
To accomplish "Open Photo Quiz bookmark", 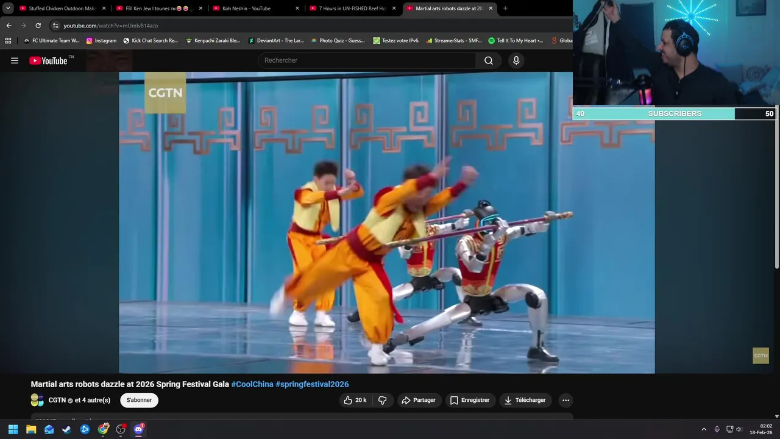I will [338, 41].
